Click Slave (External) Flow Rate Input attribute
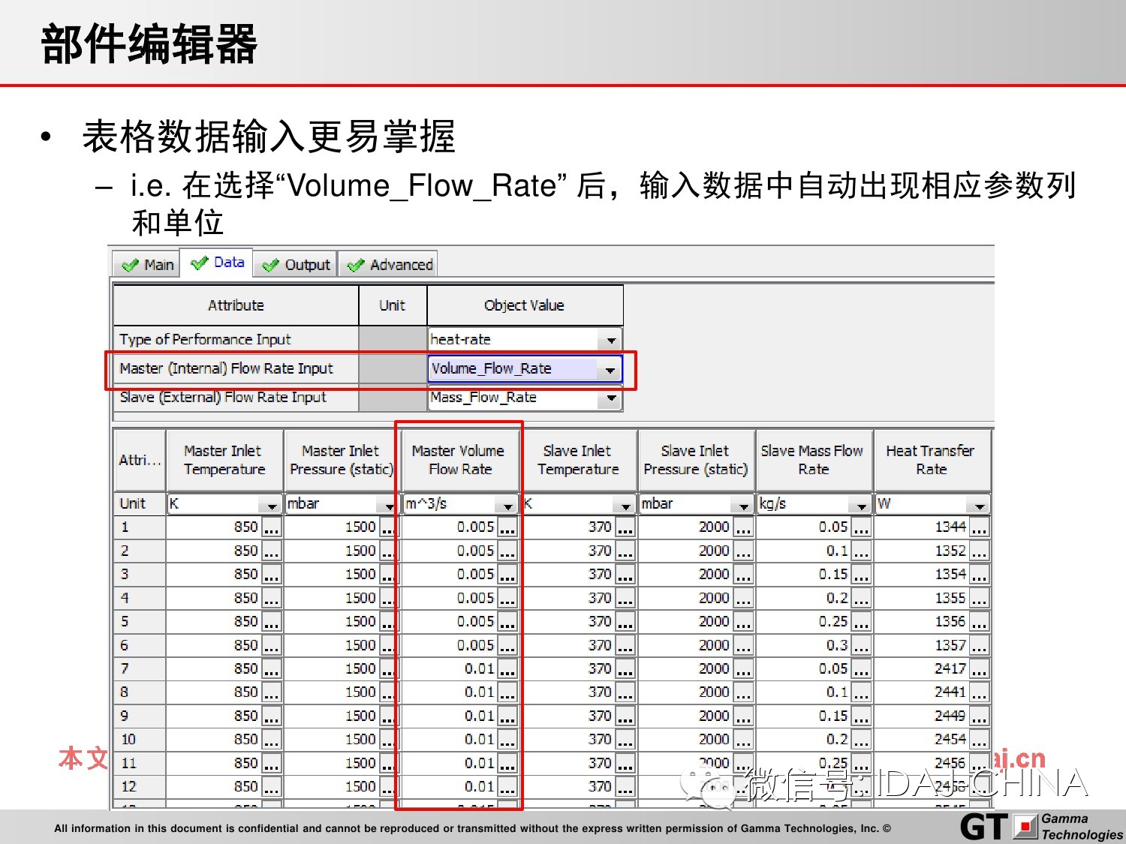1126x844 pixels. click(236, 398)
